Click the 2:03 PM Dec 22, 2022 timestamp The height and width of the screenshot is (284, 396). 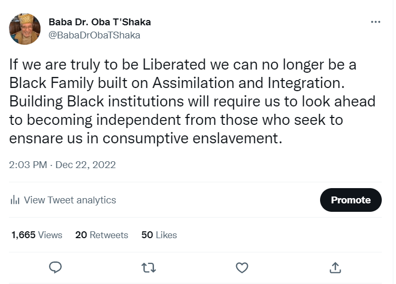(62, 165)
